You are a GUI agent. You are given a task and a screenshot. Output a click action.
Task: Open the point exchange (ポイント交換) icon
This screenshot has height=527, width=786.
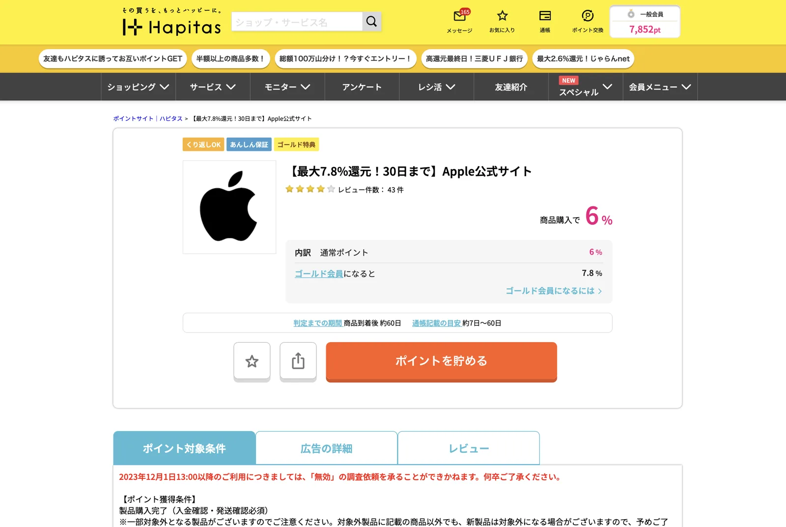588,22
